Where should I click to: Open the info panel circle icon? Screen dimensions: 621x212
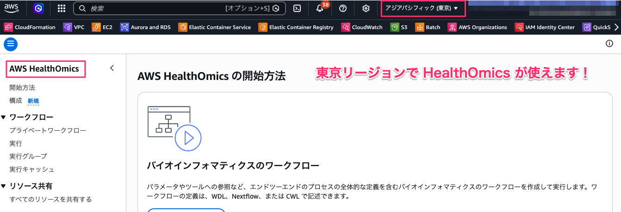click(x=609, y=43)
